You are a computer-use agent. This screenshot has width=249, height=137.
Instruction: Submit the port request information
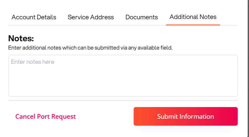[186, 116]
